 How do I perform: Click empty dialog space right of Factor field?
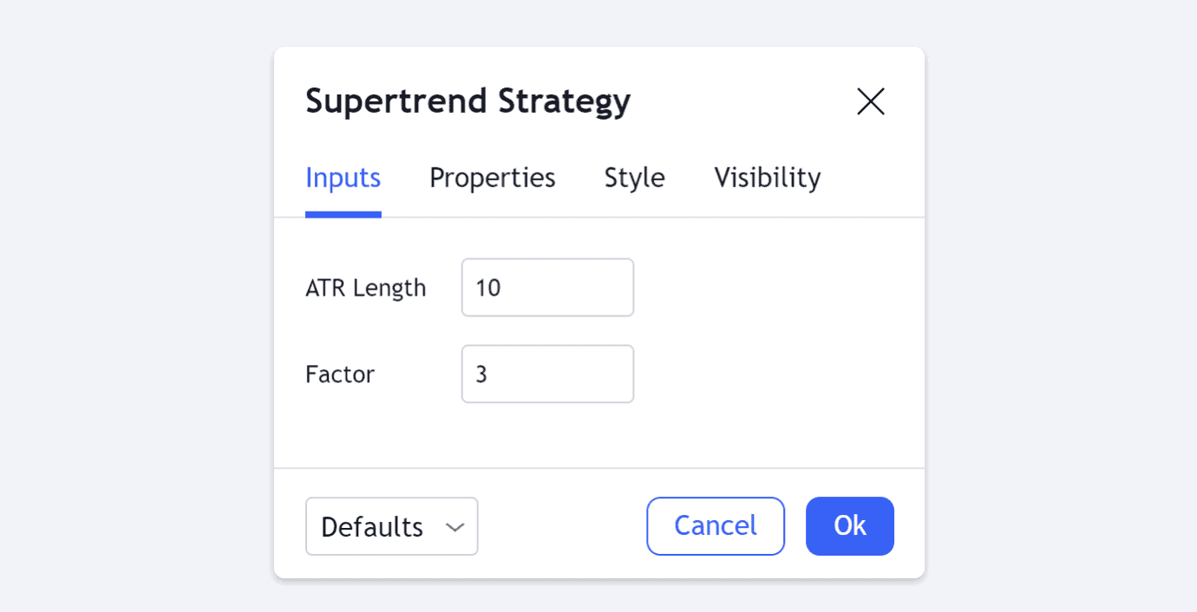coord(772,374)
